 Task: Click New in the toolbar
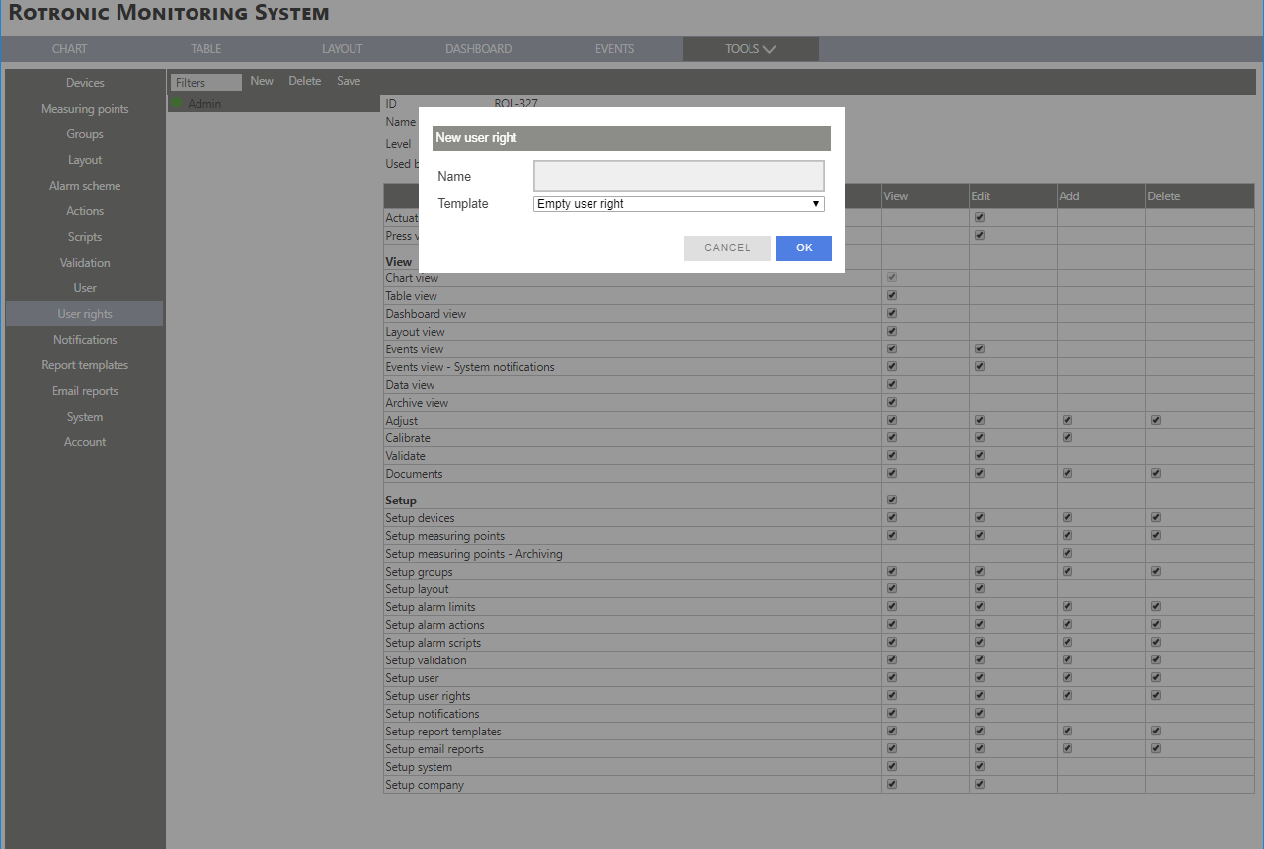tap(262, 81)
